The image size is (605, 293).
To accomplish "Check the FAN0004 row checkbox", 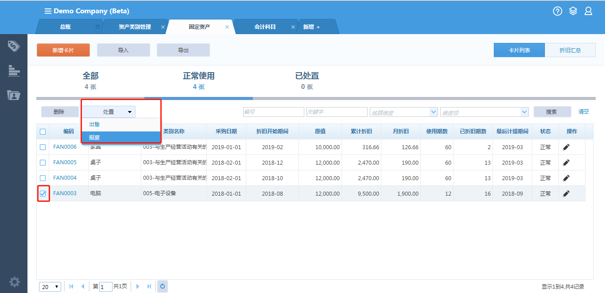I will pyautogui.click(x=43, y=178).
